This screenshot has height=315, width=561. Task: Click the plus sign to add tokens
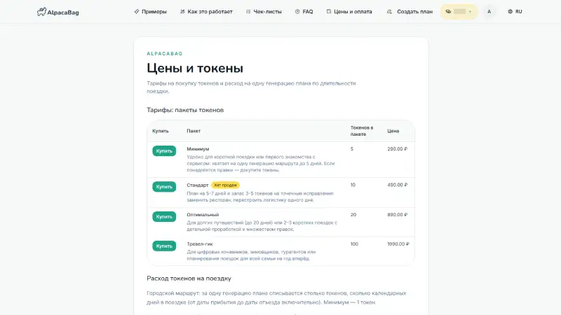coord(470,11)
